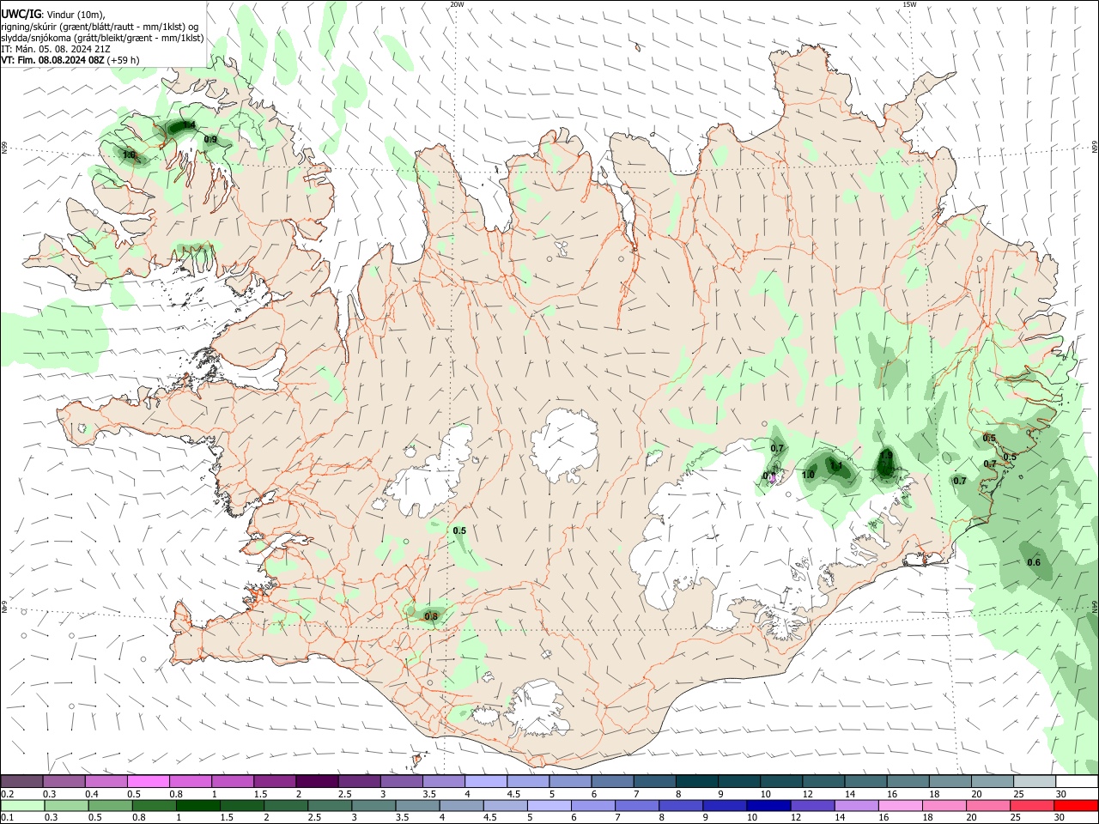This screenshot has width=1099, height=824.
Task: Select the lilac 14 swatch in the rain legend
Action: (856, 805)
